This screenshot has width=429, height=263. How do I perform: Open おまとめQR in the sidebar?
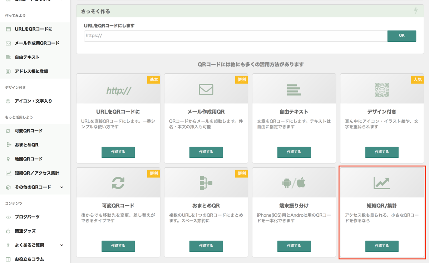click(x=27, y=145)
